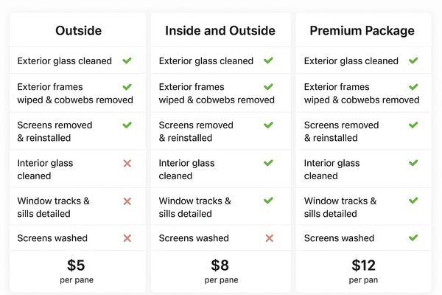The image size is (442, 295).
Task: Click Window tracks & sills detailed in middle column
Action: (x=195, y=207)
